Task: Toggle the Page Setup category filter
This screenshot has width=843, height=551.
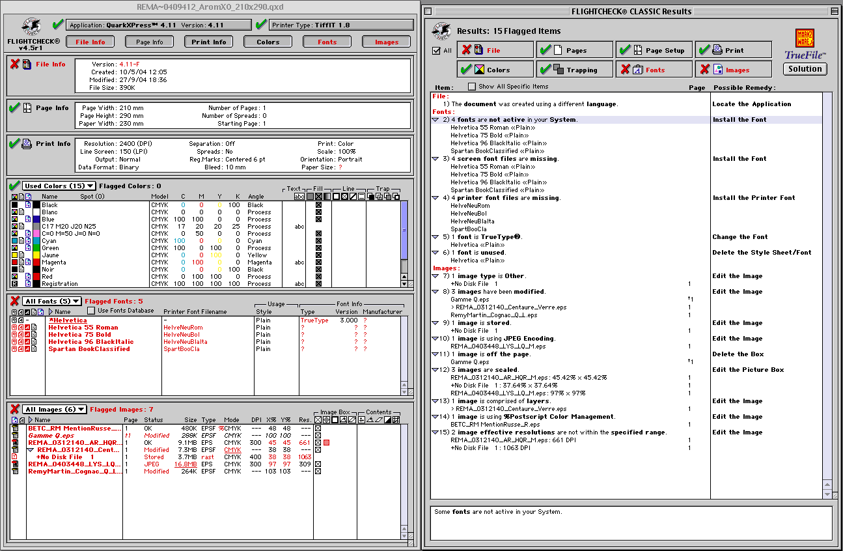Action: pyautogui.click(x=654, y=50)
